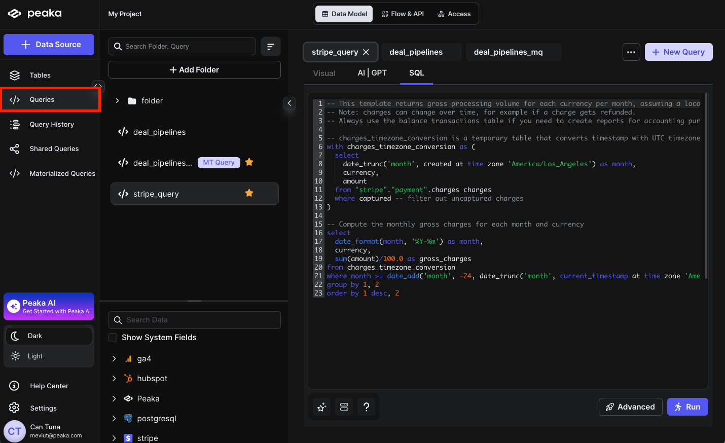Screen dimensions: 725x443
Task: Expand the postgresql data source
Action: 114,419
